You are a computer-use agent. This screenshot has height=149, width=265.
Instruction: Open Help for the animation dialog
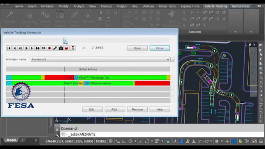pos(159,109)
